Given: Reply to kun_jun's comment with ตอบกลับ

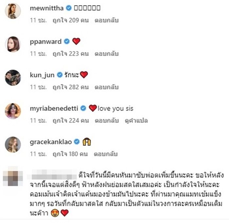Looking at the screenshot, I should [x=106, y=87].
